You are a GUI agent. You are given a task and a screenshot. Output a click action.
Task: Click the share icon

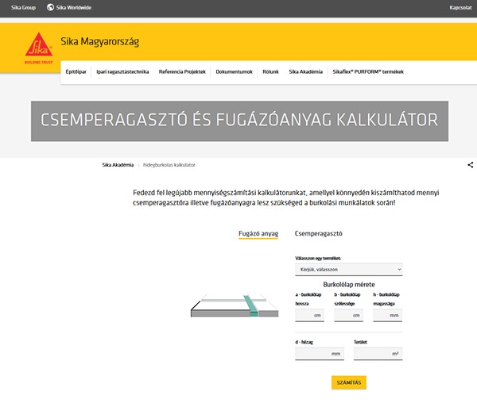point(471,165)
